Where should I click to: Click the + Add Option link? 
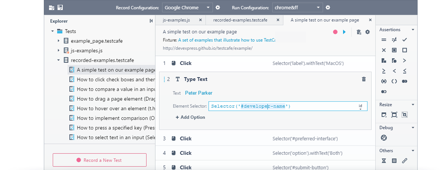coord(190,117)
